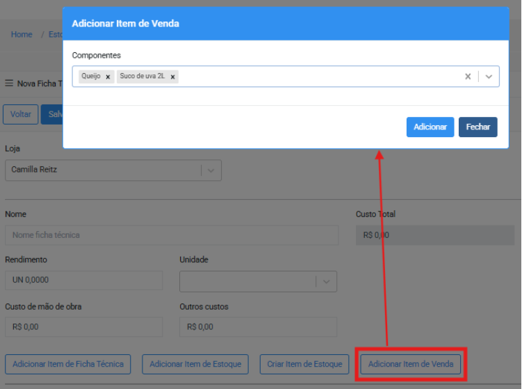
Task: Expand the Componentes dropdown arrow
Action: [x=489, y=77]
